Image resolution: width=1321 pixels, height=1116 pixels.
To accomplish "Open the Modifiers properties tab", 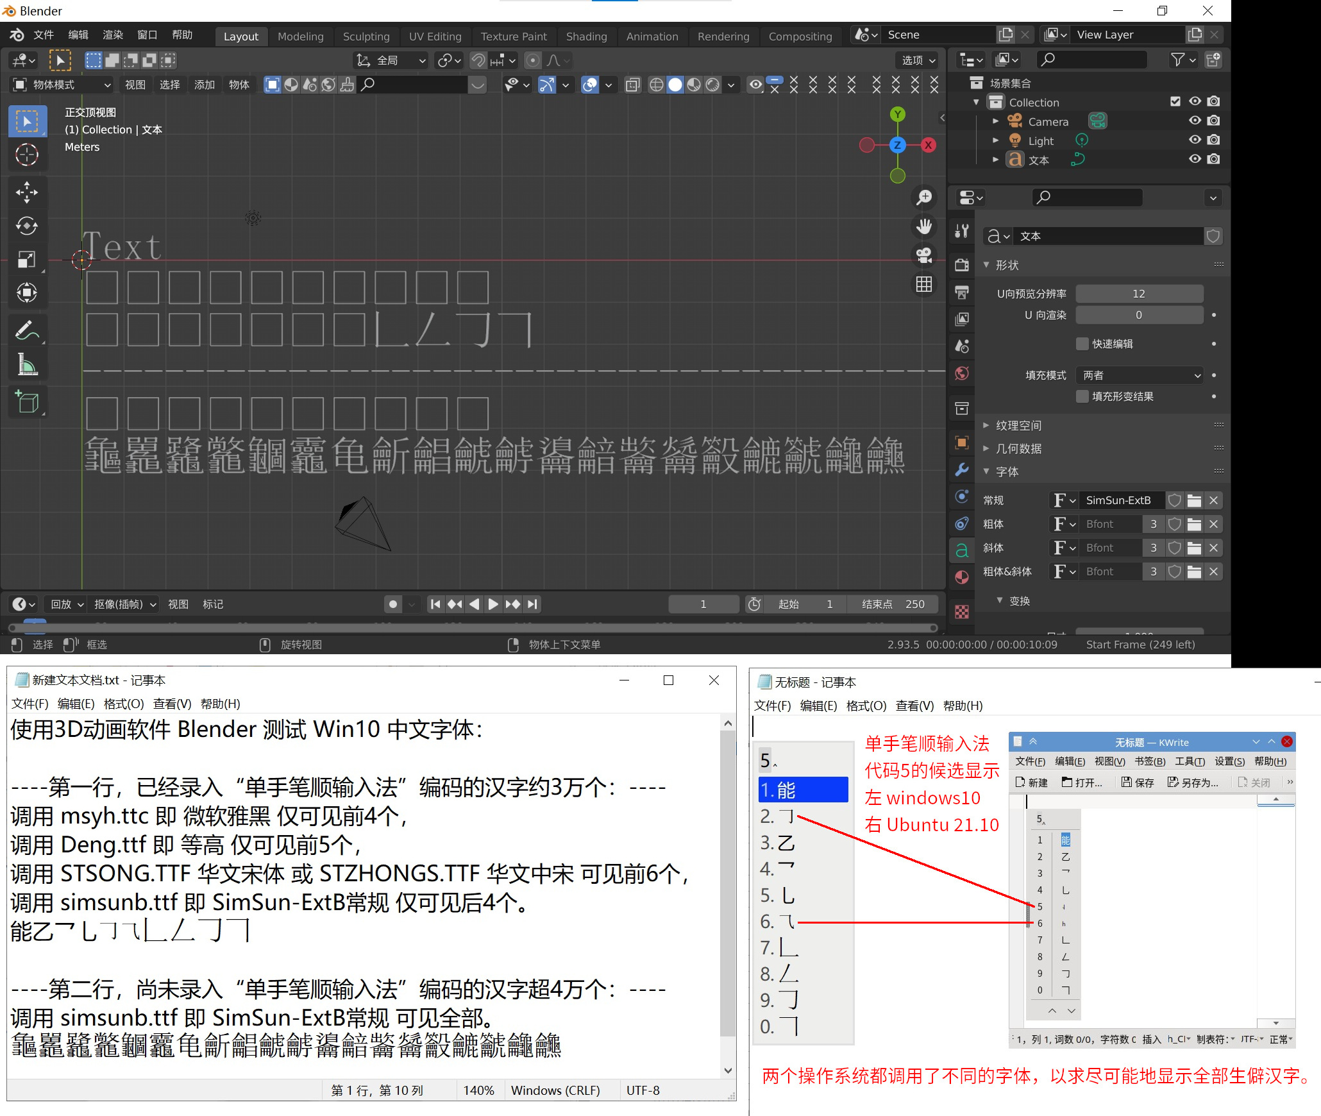I will pos(962,469).
